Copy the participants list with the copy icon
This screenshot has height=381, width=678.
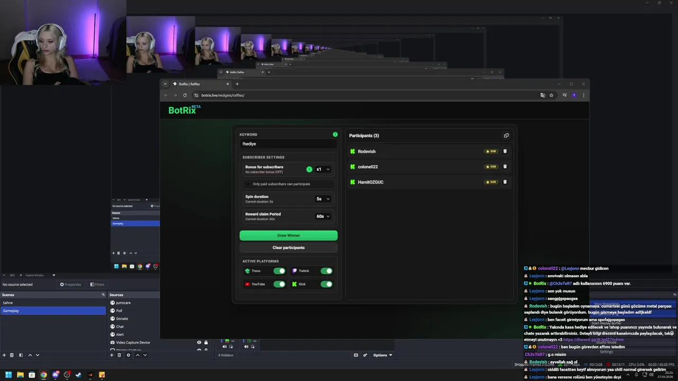click(x=506, y=135)
